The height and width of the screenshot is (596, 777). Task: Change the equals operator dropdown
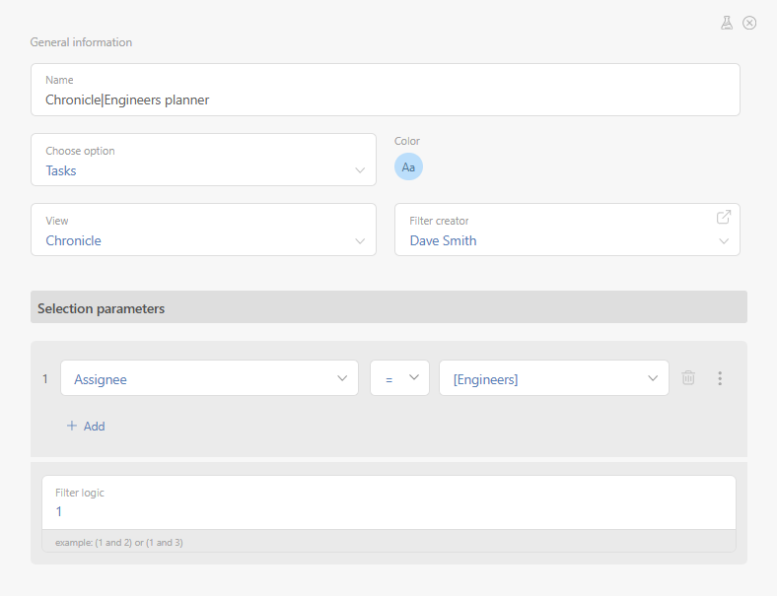coord(399,378)
